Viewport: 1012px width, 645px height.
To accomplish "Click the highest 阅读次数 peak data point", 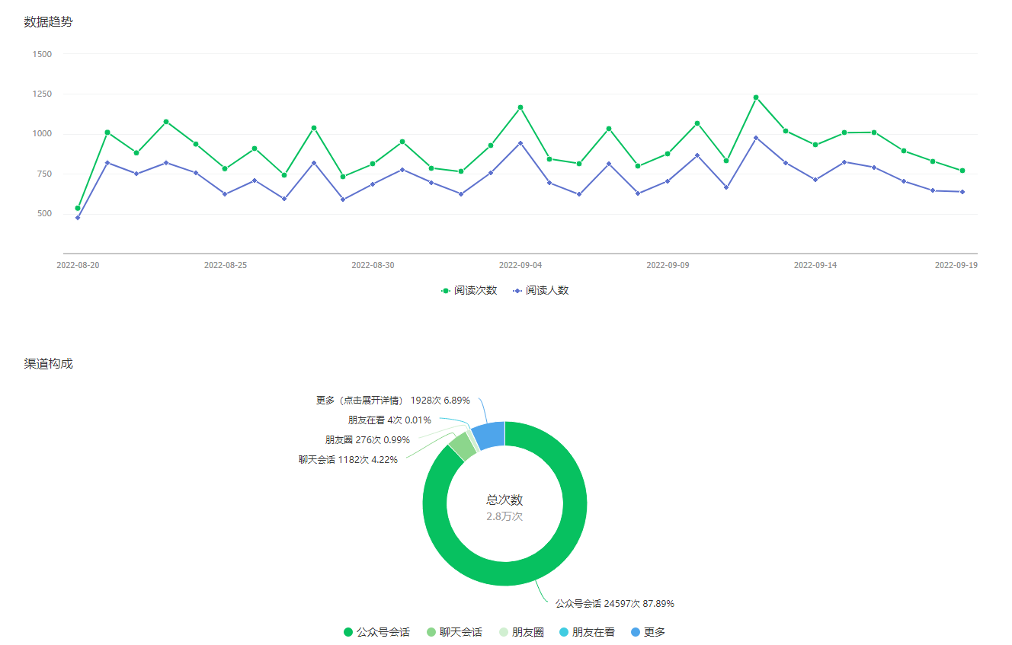I will point(756,97).
